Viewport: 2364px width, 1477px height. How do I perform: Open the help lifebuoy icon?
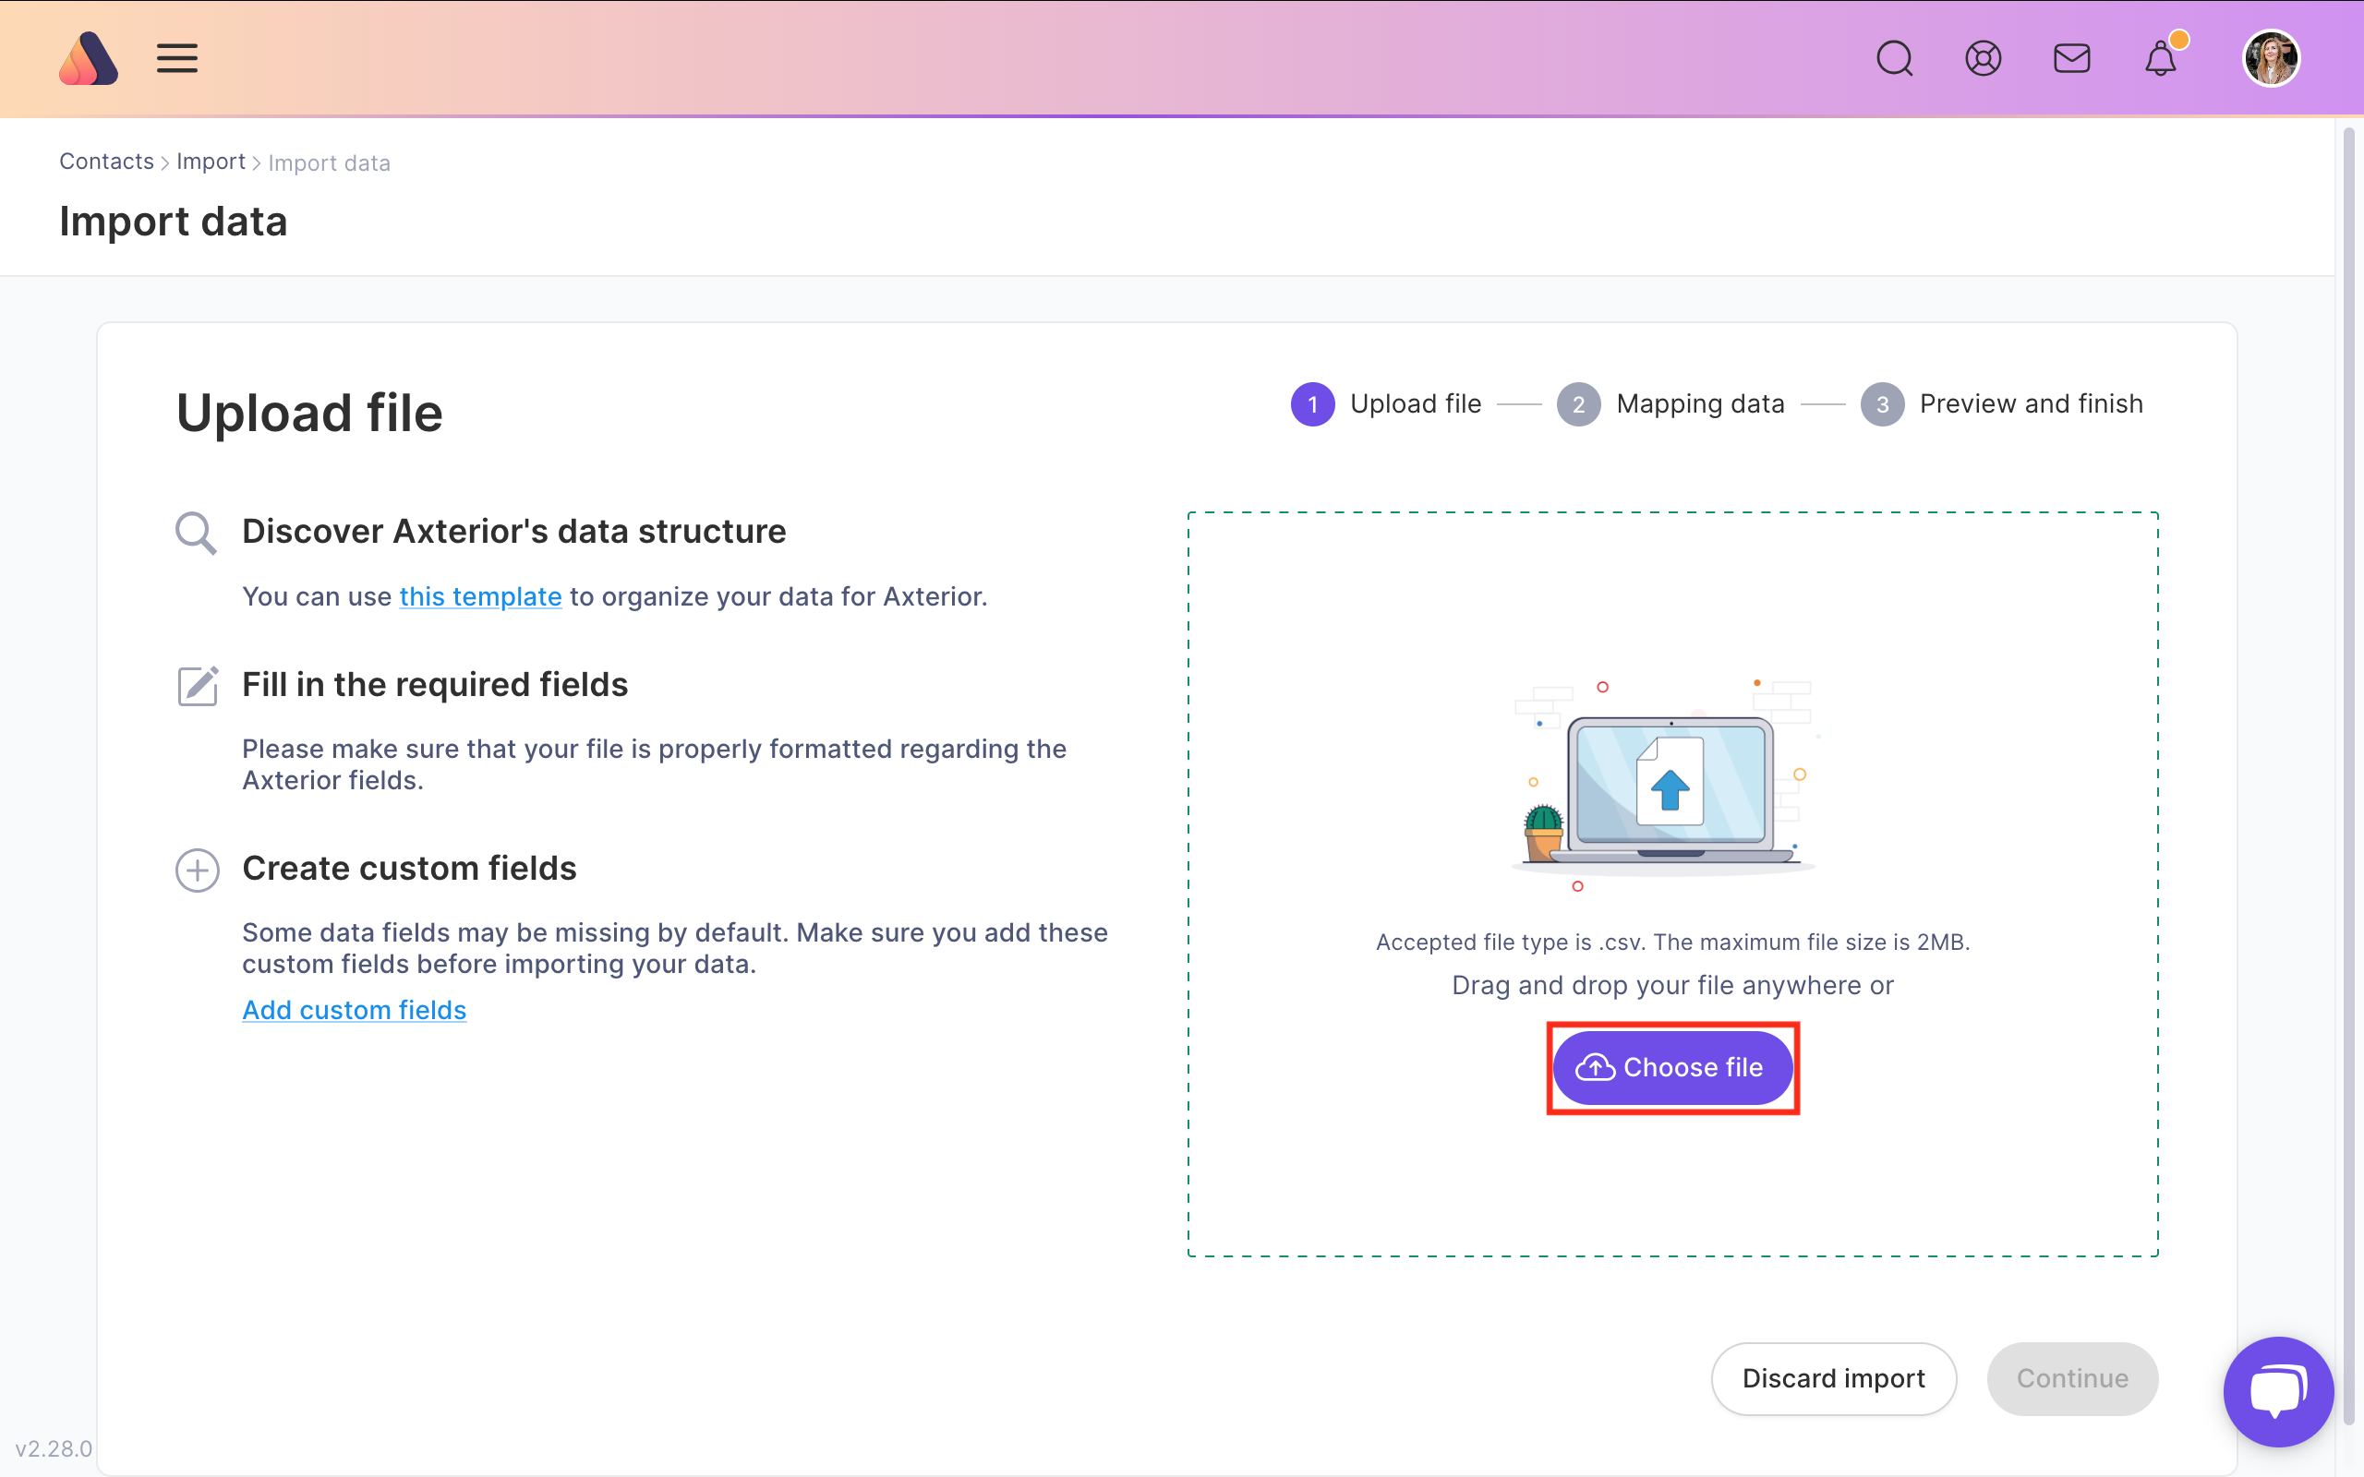(1983, 58)
